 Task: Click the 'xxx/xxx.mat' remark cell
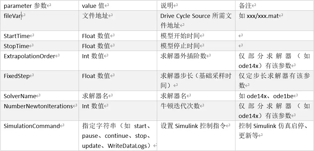click(274, 21)
